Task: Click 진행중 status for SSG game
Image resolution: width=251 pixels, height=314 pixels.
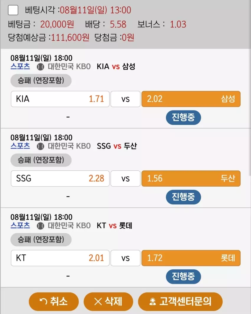Action: [x=183, y=197]
